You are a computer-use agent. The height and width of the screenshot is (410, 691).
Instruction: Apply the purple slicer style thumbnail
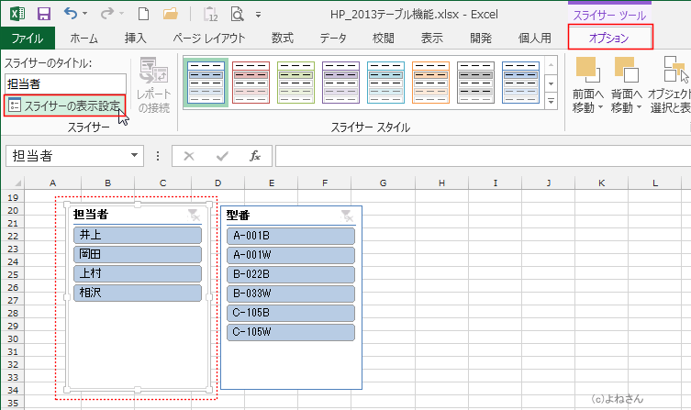[x=340, y=83]
